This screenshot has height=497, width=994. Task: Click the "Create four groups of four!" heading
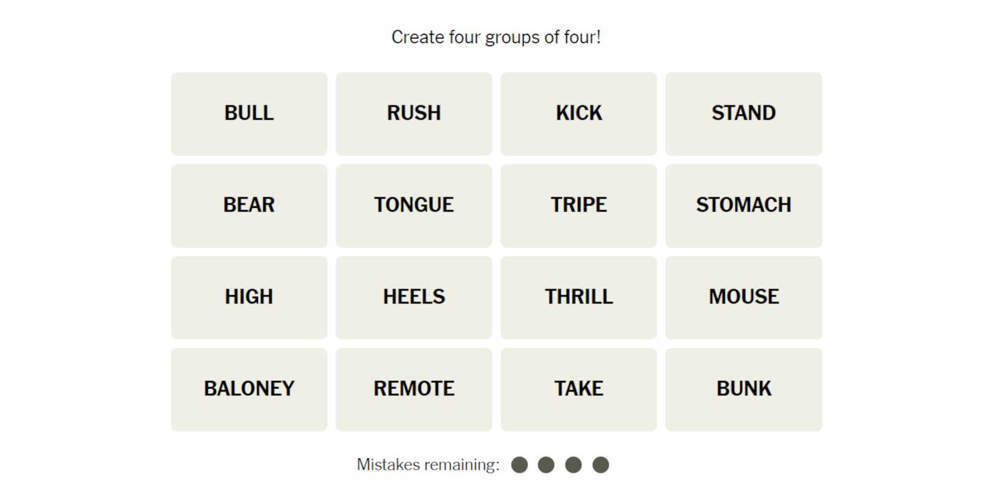pos(496,37)
